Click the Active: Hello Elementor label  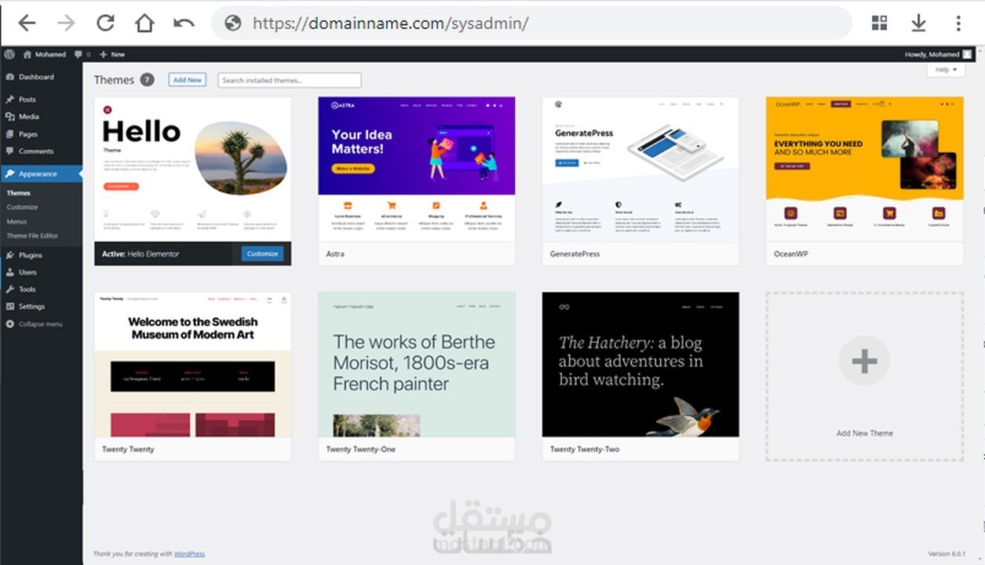(x=140, y=254)
